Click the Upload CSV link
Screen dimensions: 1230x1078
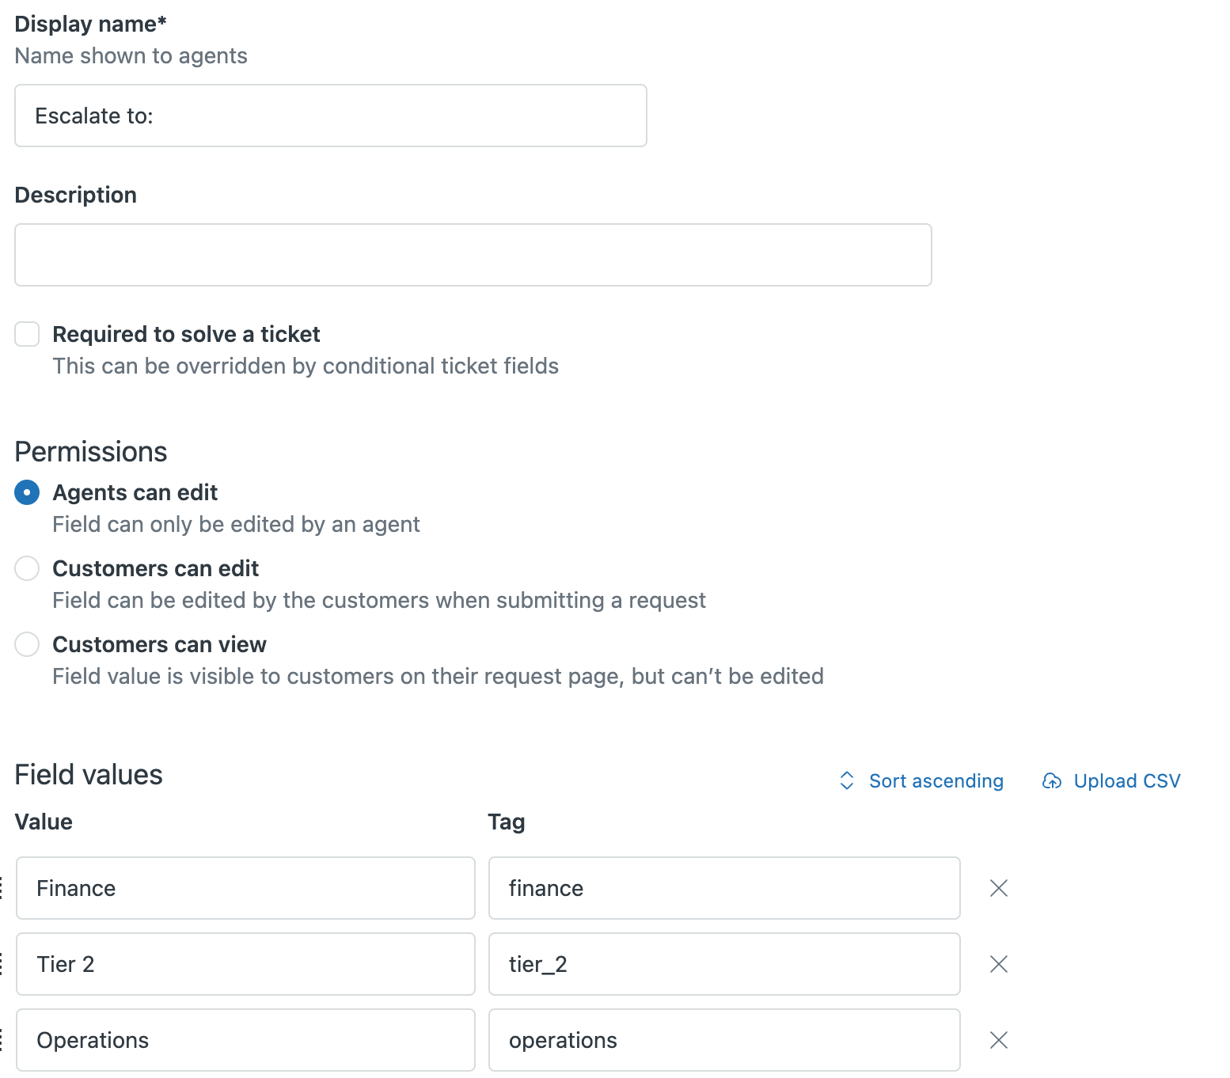(x=1126, y=781)
